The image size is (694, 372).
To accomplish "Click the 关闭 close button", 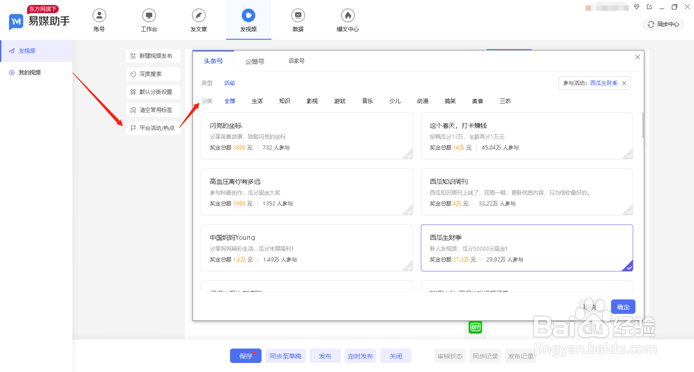I will (396, 356).
